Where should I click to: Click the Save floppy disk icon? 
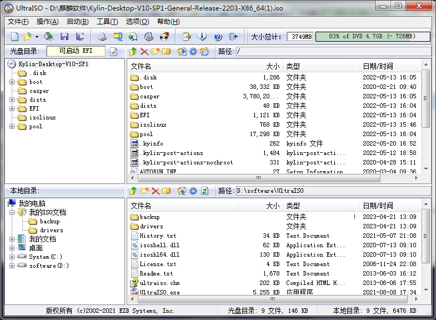[x=64, y=37]
